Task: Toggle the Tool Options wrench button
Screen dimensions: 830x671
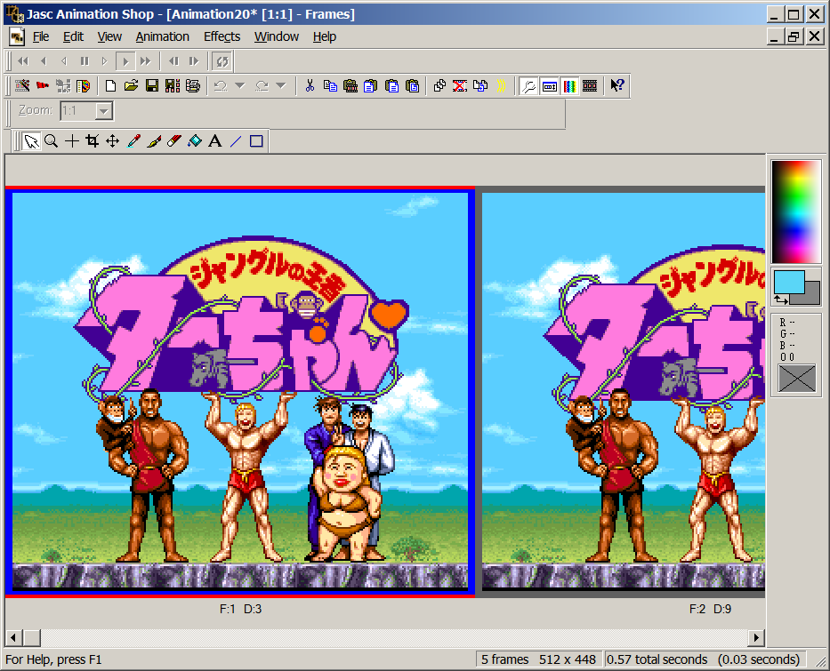Action: tap(528, 85)
